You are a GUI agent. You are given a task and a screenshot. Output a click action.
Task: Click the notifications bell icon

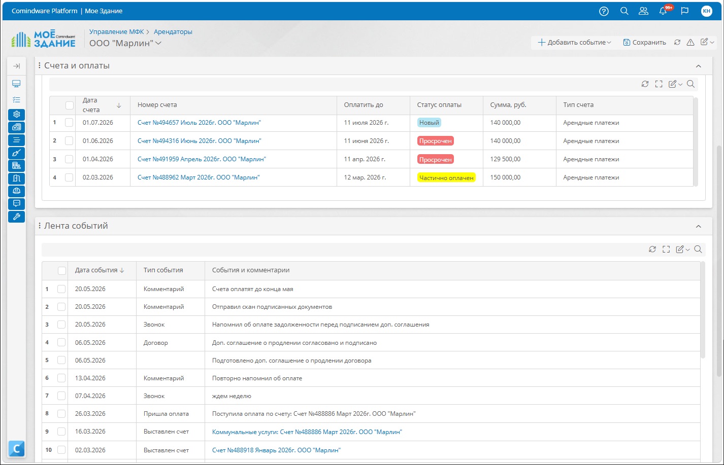[663, 11]
